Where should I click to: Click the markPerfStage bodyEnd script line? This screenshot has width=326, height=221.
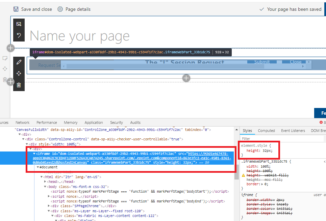pyautogui.click(x=138, y=201)
